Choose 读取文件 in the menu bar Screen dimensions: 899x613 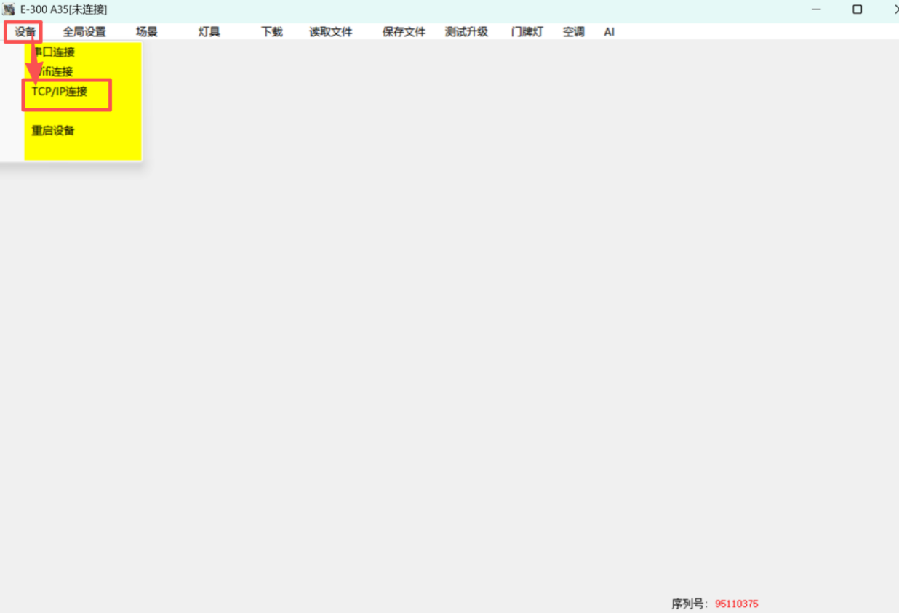pyautogui.click(x=331, y=32)
